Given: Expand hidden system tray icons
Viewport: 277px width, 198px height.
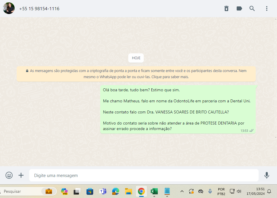Looking at the screenshot, I should pos(182,191).
